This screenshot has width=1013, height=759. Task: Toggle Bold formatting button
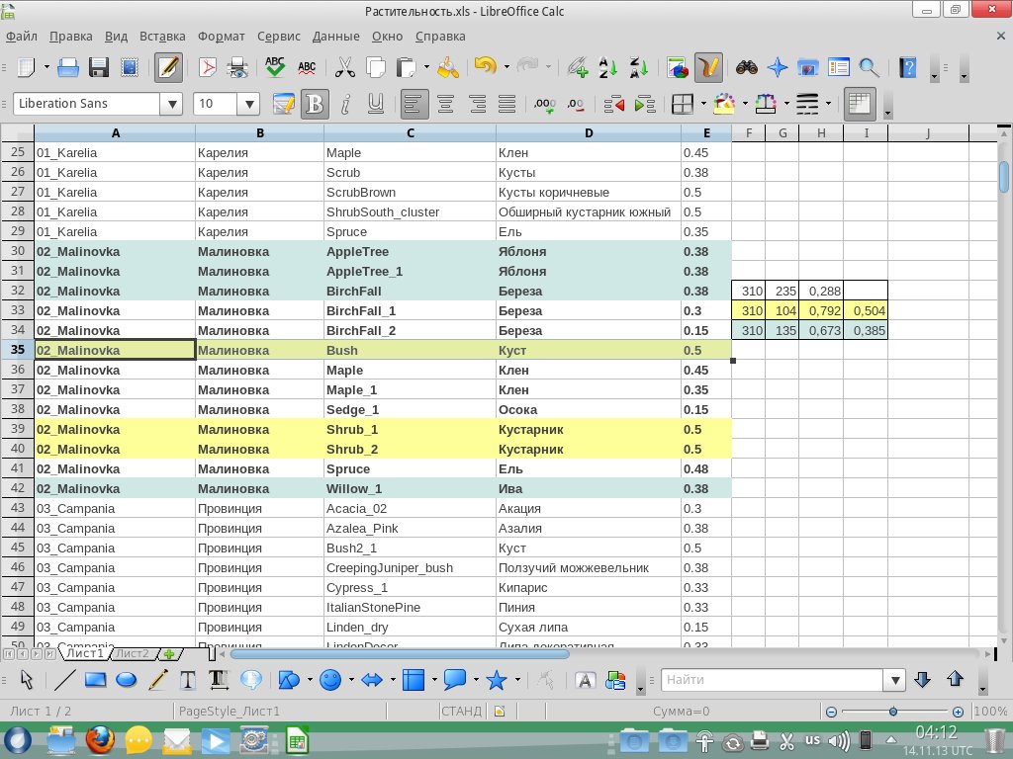[315, 104]
